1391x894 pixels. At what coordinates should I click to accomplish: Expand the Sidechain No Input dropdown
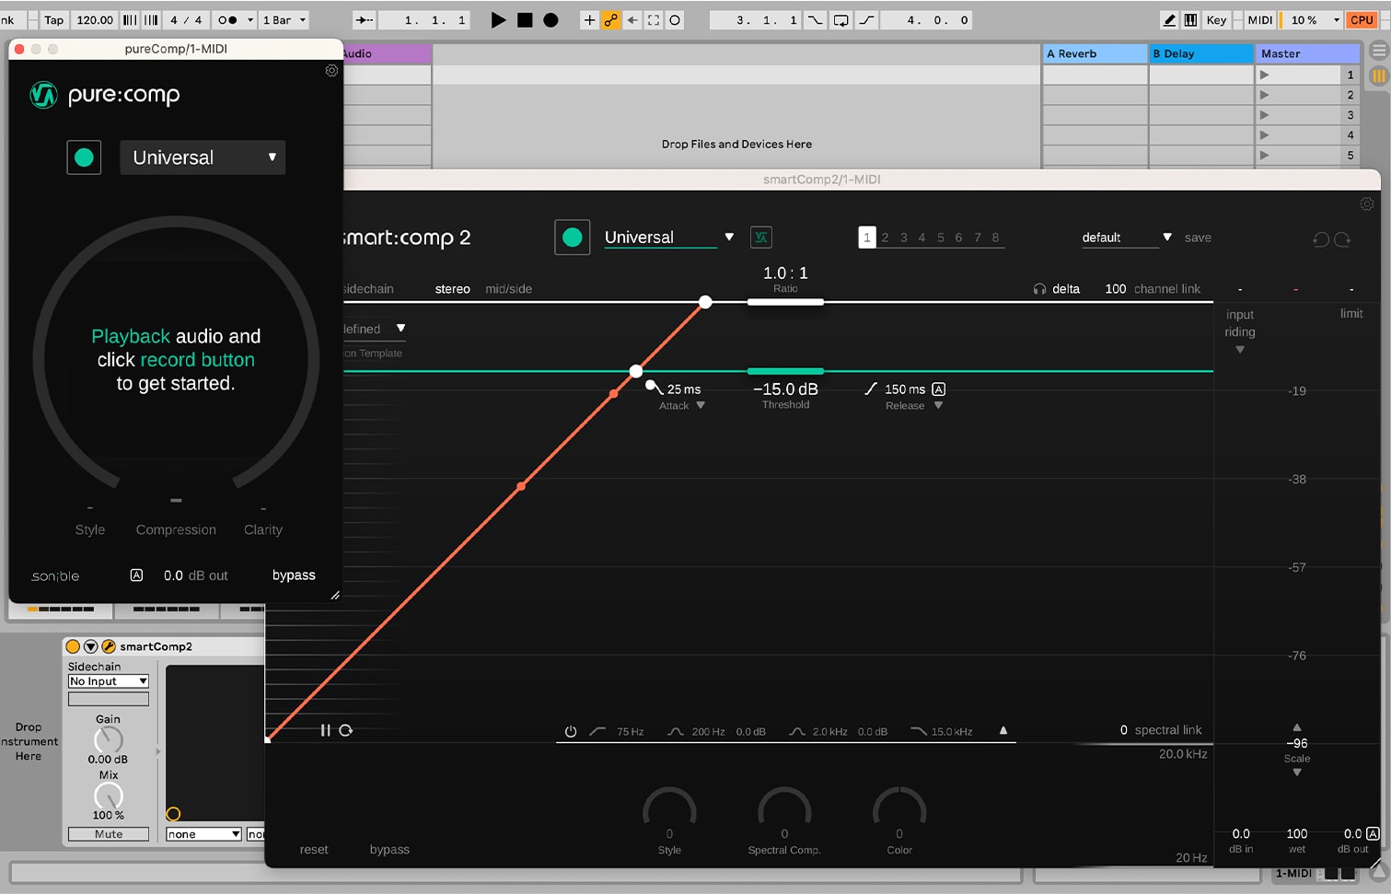pos(108,681)
